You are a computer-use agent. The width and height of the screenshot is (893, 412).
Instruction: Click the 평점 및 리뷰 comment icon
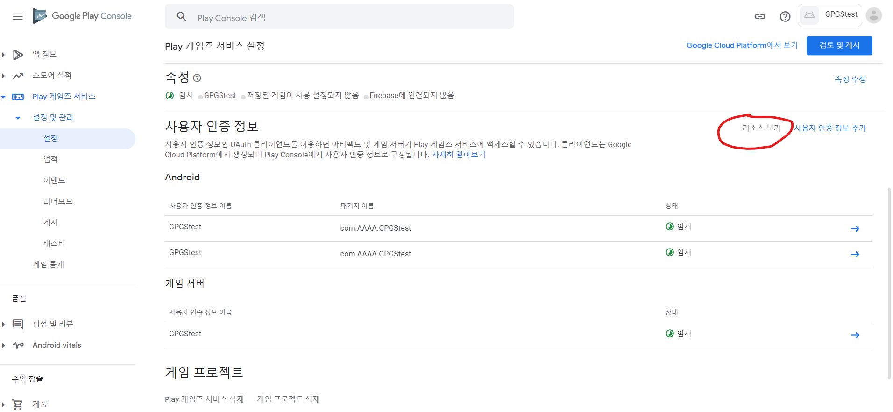tap(18, 324)
